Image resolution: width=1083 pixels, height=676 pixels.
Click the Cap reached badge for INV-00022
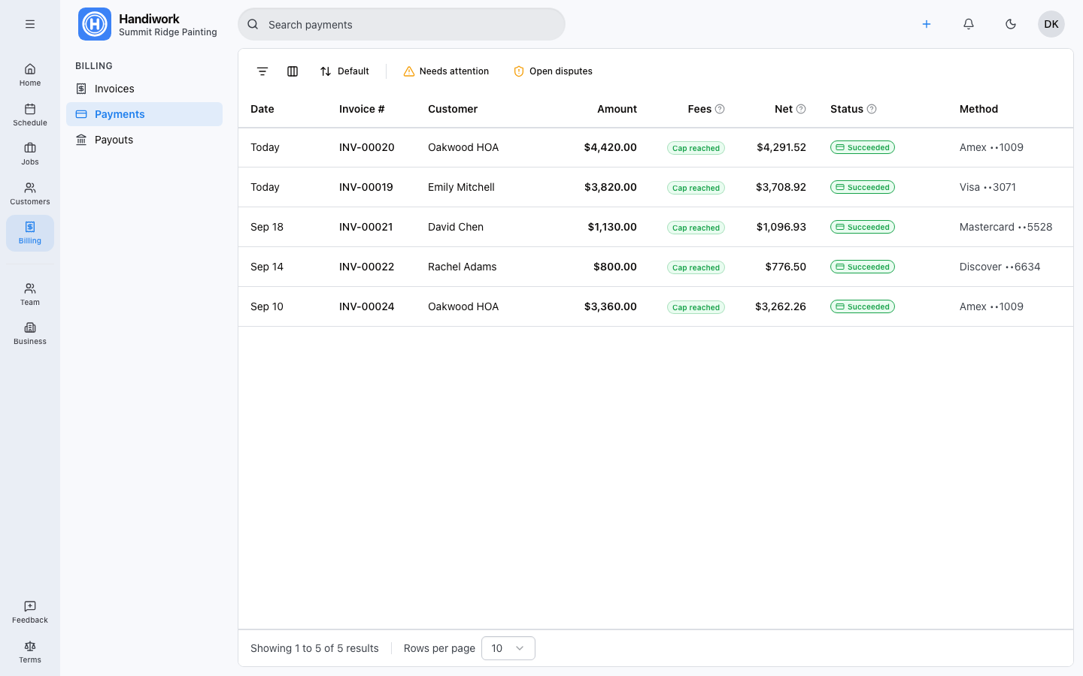pos(696,267)
